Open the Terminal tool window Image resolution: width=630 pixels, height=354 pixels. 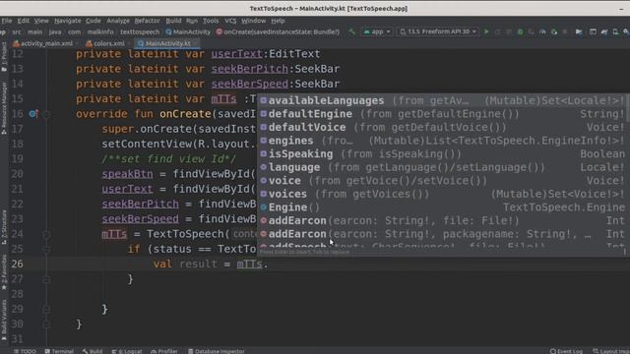(x=59, y=351)
